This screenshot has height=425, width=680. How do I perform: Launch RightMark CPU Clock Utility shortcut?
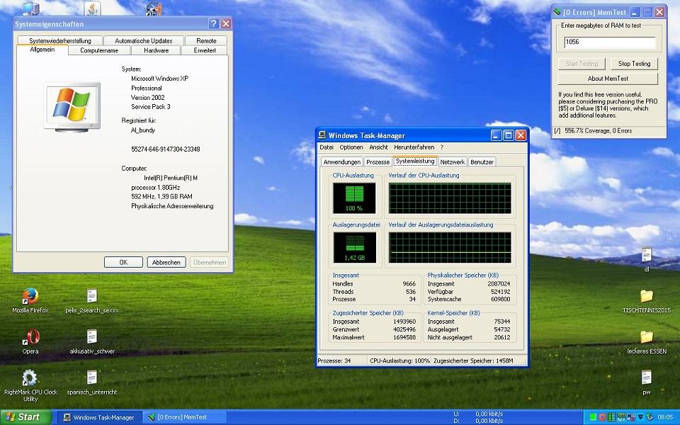(30, 378)
